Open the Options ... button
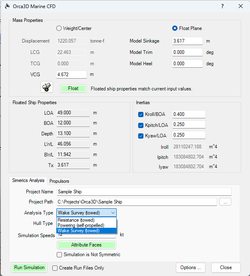The width and height of the screenshot is (250, 276). [190, 267]
